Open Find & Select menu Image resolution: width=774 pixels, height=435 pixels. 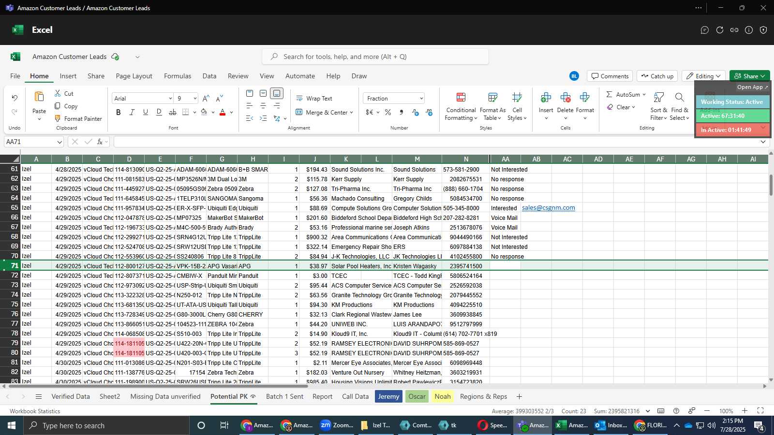click(679, 107)
